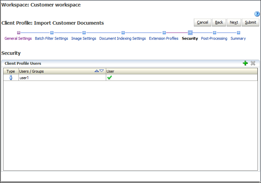The height and width of the screenshot is (183, 261).
Task: Click the Document Indexing Settings stop marker
Action: (x=123, y=33)
